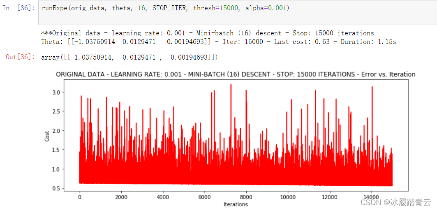Viewport: 437px width, 210px height.
Task: Click the x-axis tick label 10000
Action: click(x=288, y=196)
